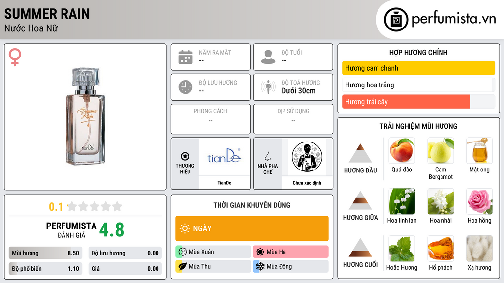Click the Độ phổ biến 1.10 score bar
504x283 pixels.
coord(45,269)
